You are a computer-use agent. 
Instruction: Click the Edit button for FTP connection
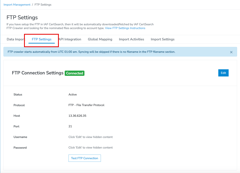[x=223, y=73]
